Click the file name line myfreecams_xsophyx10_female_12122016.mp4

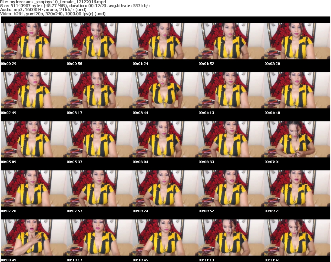pos(53,2)
